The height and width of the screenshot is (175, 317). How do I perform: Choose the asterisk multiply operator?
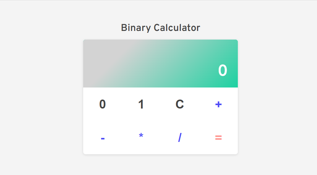coord(141,138)
